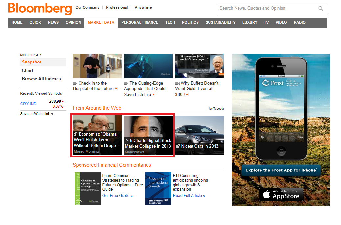Click the video camera icon beside Check in to the

75,83
